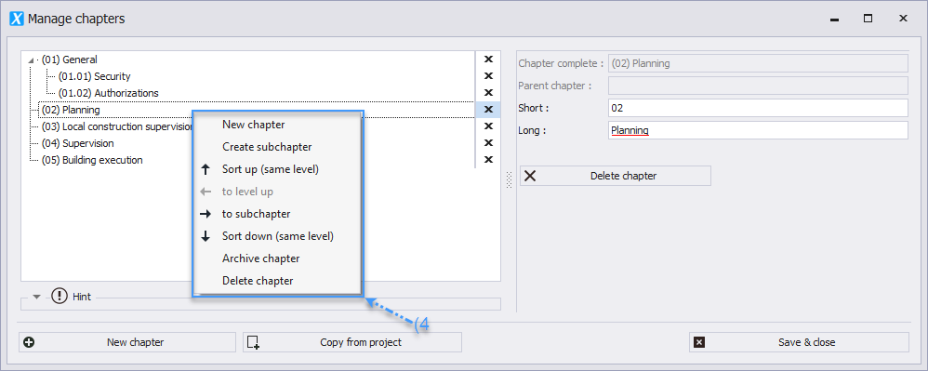Select Sort up (same level) menu entry
The image size is (928, 371).
tap(271, 169)
